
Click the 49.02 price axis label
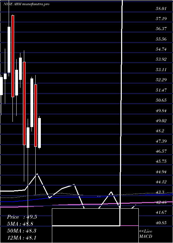pyautogui.click(x=161, y=121)
